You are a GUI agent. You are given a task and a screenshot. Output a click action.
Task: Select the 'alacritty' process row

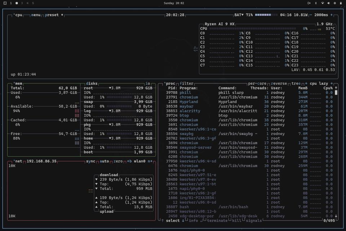point(249,111)
